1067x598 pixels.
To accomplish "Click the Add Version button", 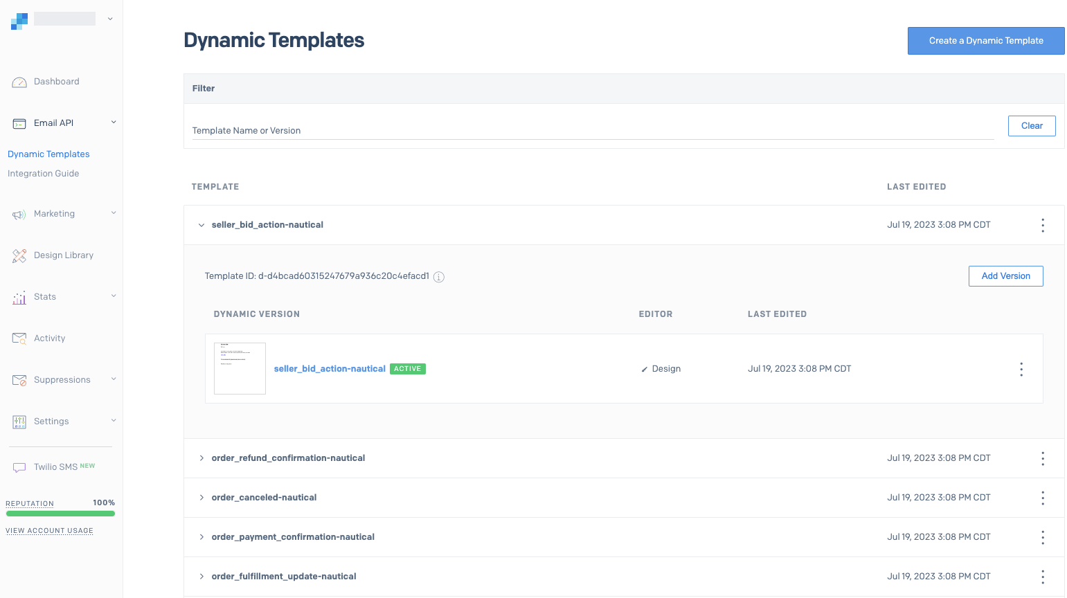I will tap(1005, 276).
